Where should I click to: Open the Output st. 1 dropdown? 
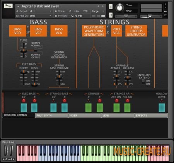tap(34, 11)
